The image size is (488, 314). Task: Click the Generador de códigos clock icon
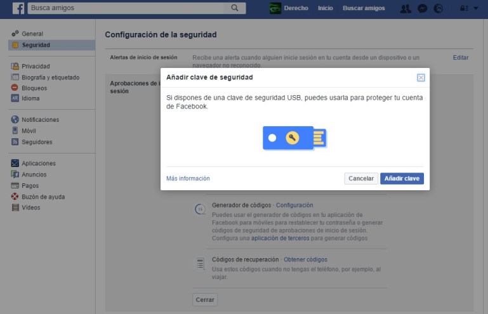pyautogui.click(x=200, y=209)
